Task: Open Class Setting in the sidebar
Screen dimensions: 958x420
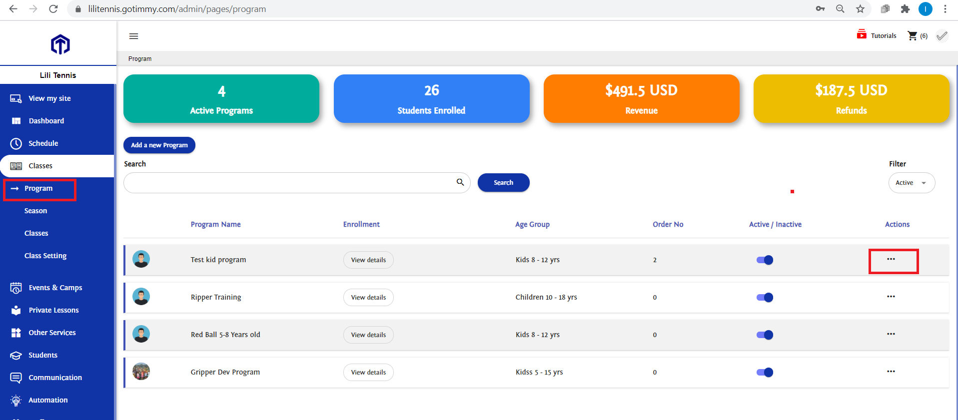Action: (45, 256)
